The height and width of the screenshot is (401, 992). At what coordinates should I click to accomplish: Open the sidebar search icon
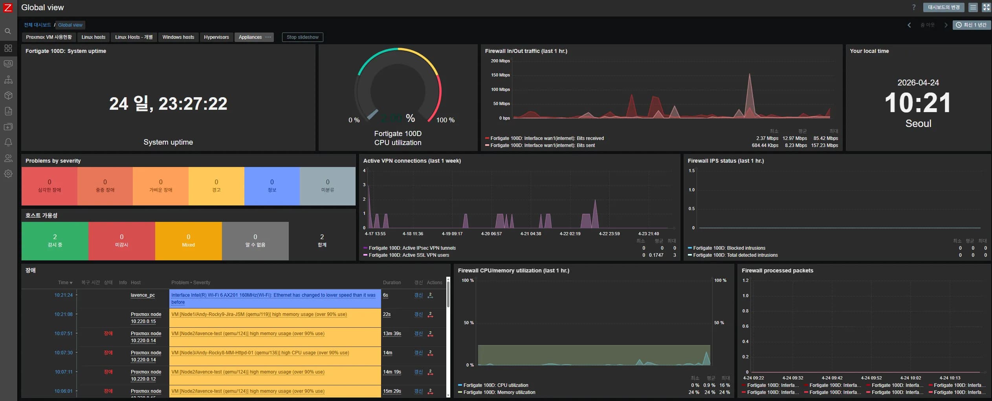point(8,31)
